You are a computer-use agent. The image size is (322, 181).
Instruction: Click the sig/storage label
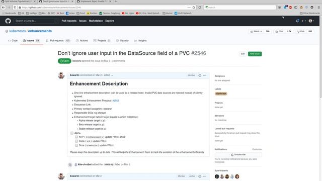221,94
